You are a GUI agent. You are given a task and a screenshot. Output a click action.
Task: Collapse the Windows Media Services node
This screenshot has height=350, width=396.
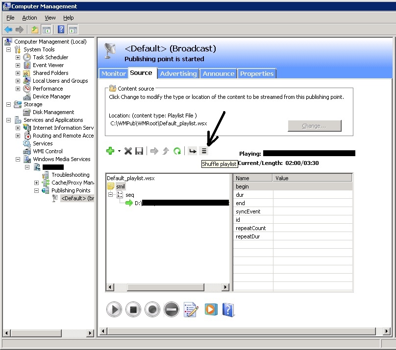[x=18, y=159]
